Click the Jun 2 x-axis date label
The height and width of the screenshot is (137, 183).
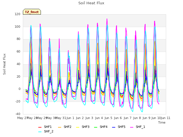pyautogui.click(x=80, y=118)
